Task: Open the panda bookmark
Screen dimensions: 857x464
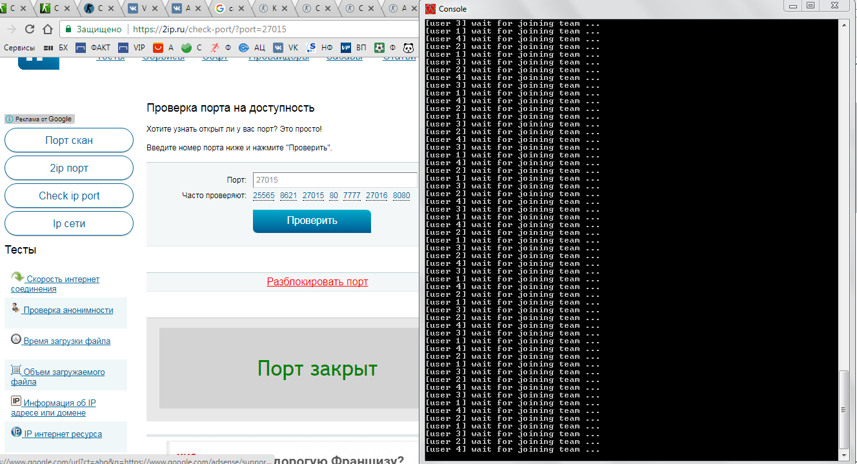Action: [x=408, y=47]
